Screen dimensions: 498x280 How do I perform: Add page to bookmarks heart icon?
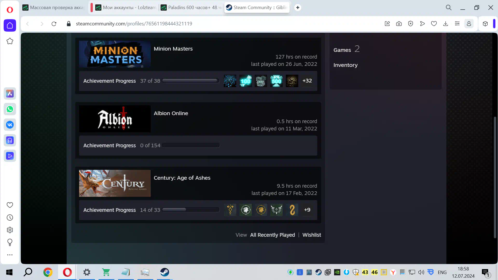point(434,24)
